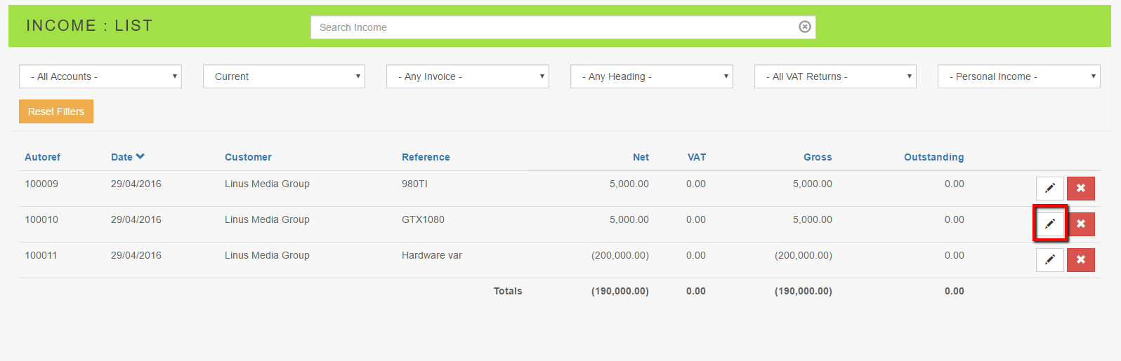Delete income entry 100011
Screen dimensions: 1121x361
coord(1080,259)
